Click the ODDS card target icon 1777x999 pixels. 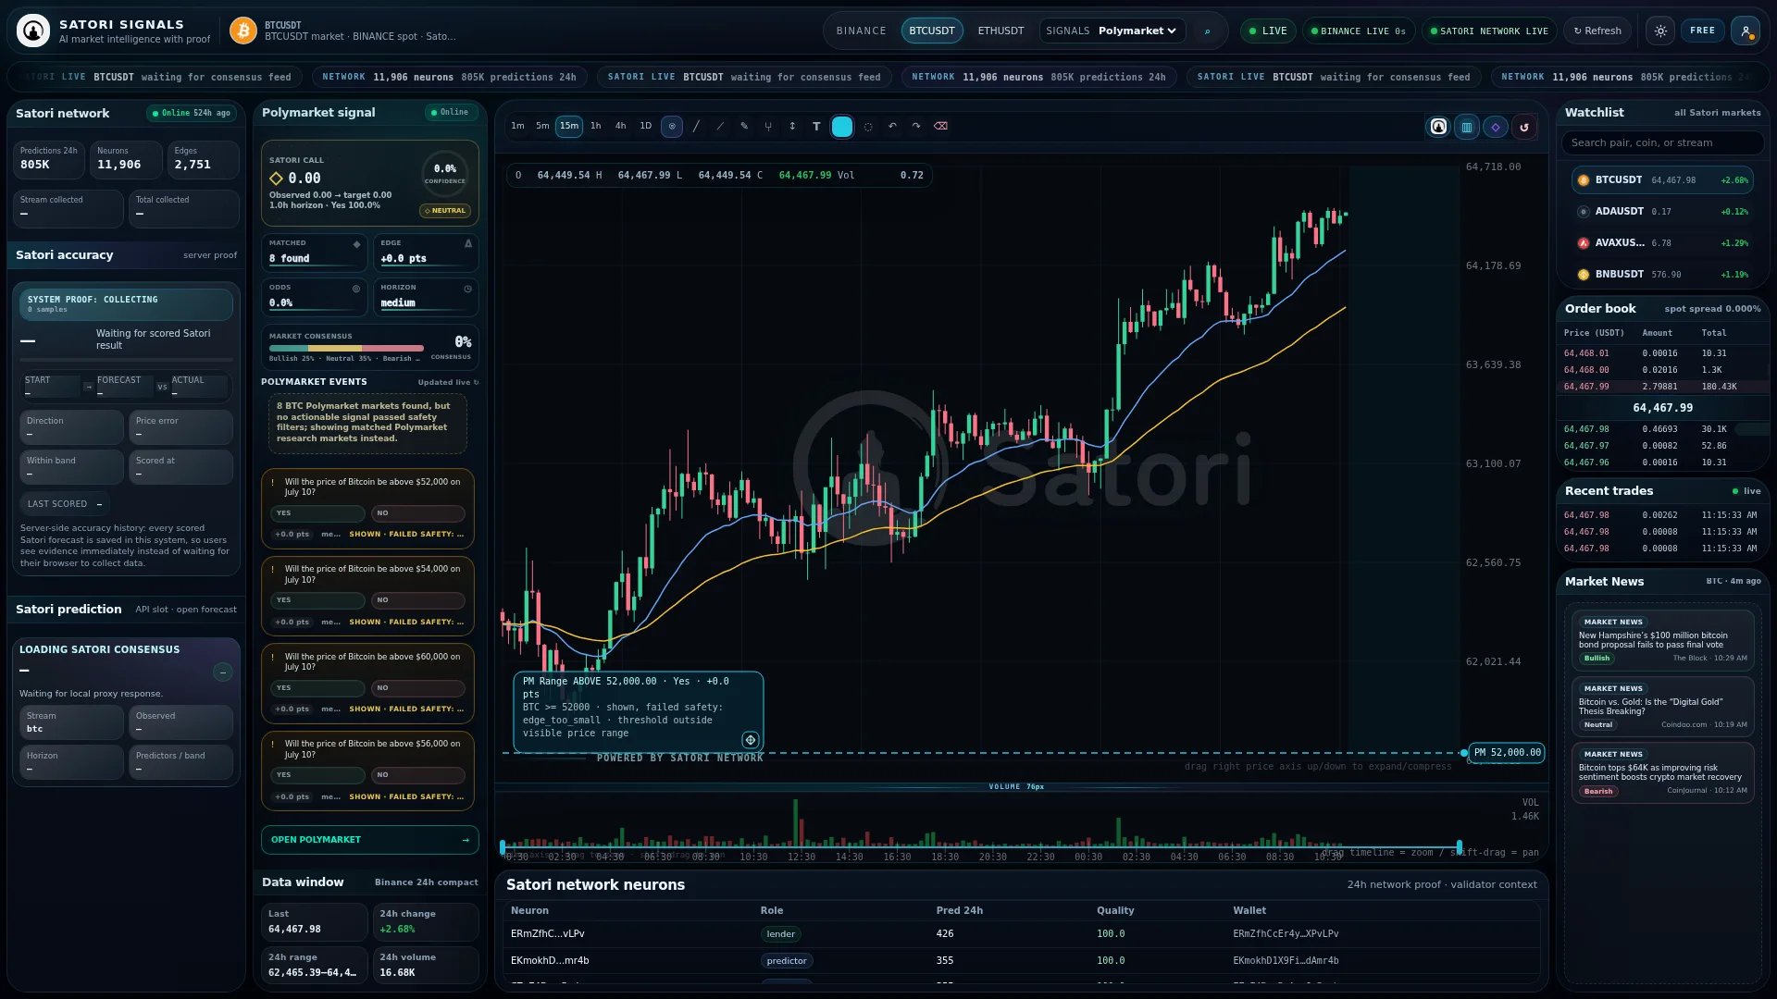356,289
